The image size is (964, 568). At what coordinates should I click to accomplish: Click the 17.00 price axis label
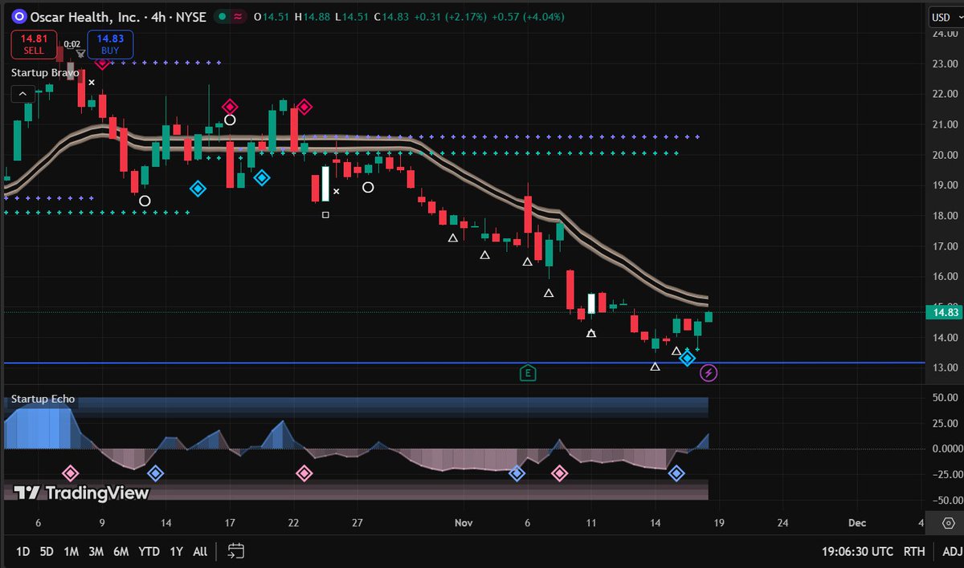click(x=946, y=246)
